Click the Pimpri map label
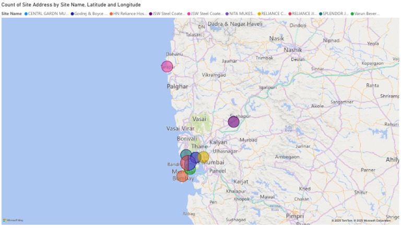 (x=295, y=216)
